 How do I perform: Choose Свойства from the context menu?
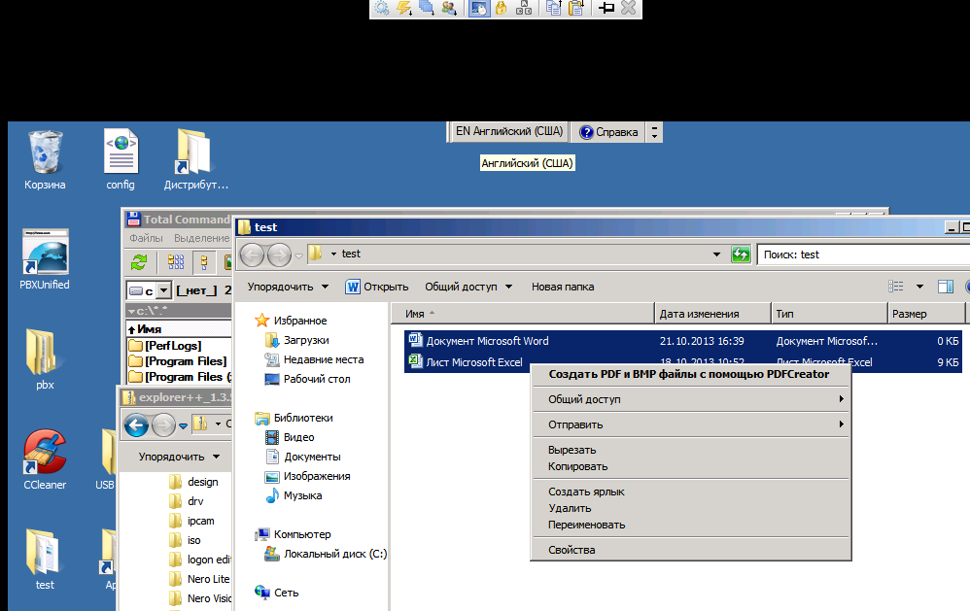click(572, 550)
